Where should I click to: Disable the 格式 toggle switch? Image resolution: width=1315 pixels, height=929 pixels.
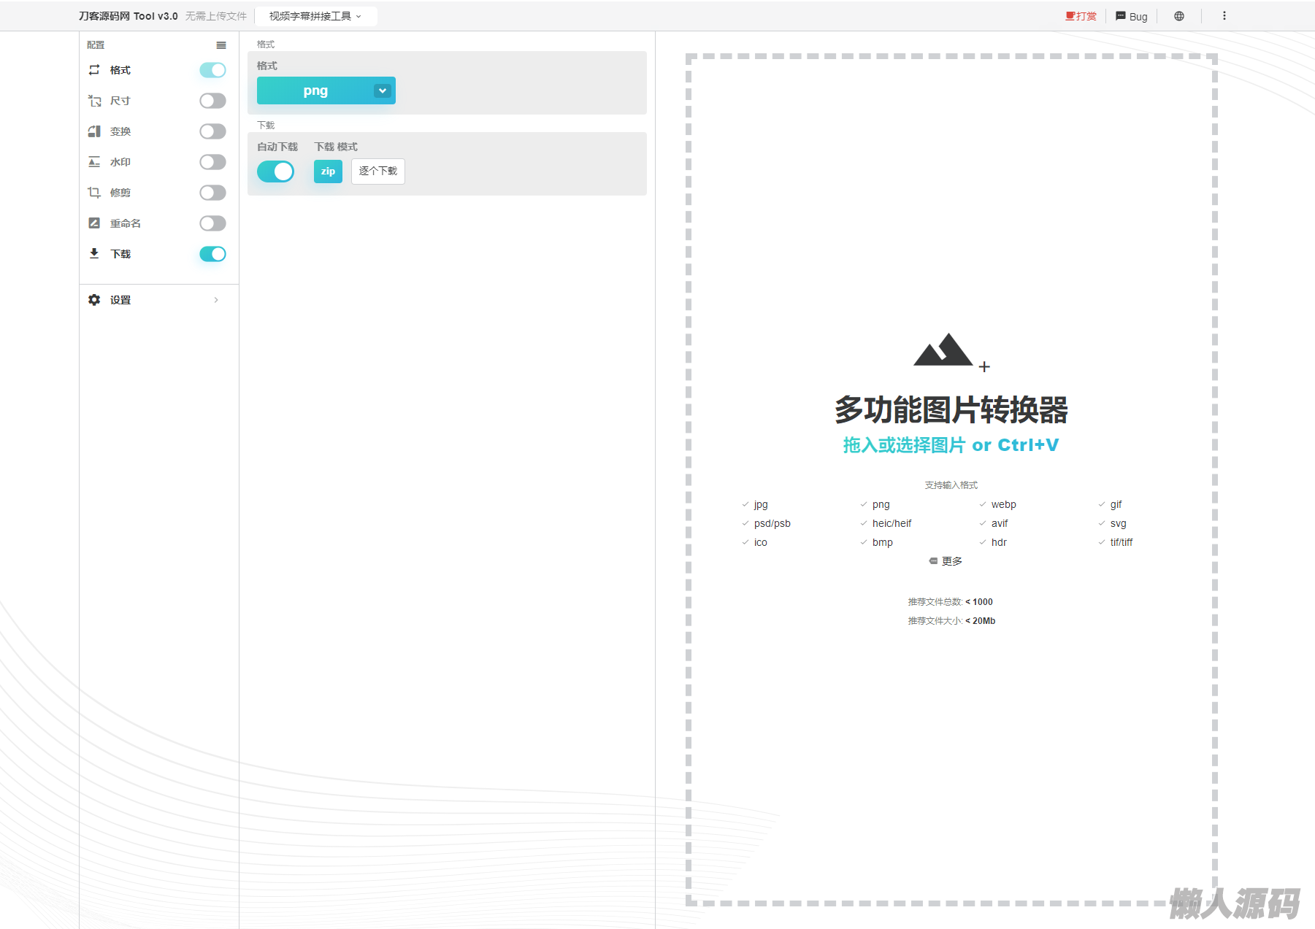point(212,70)
